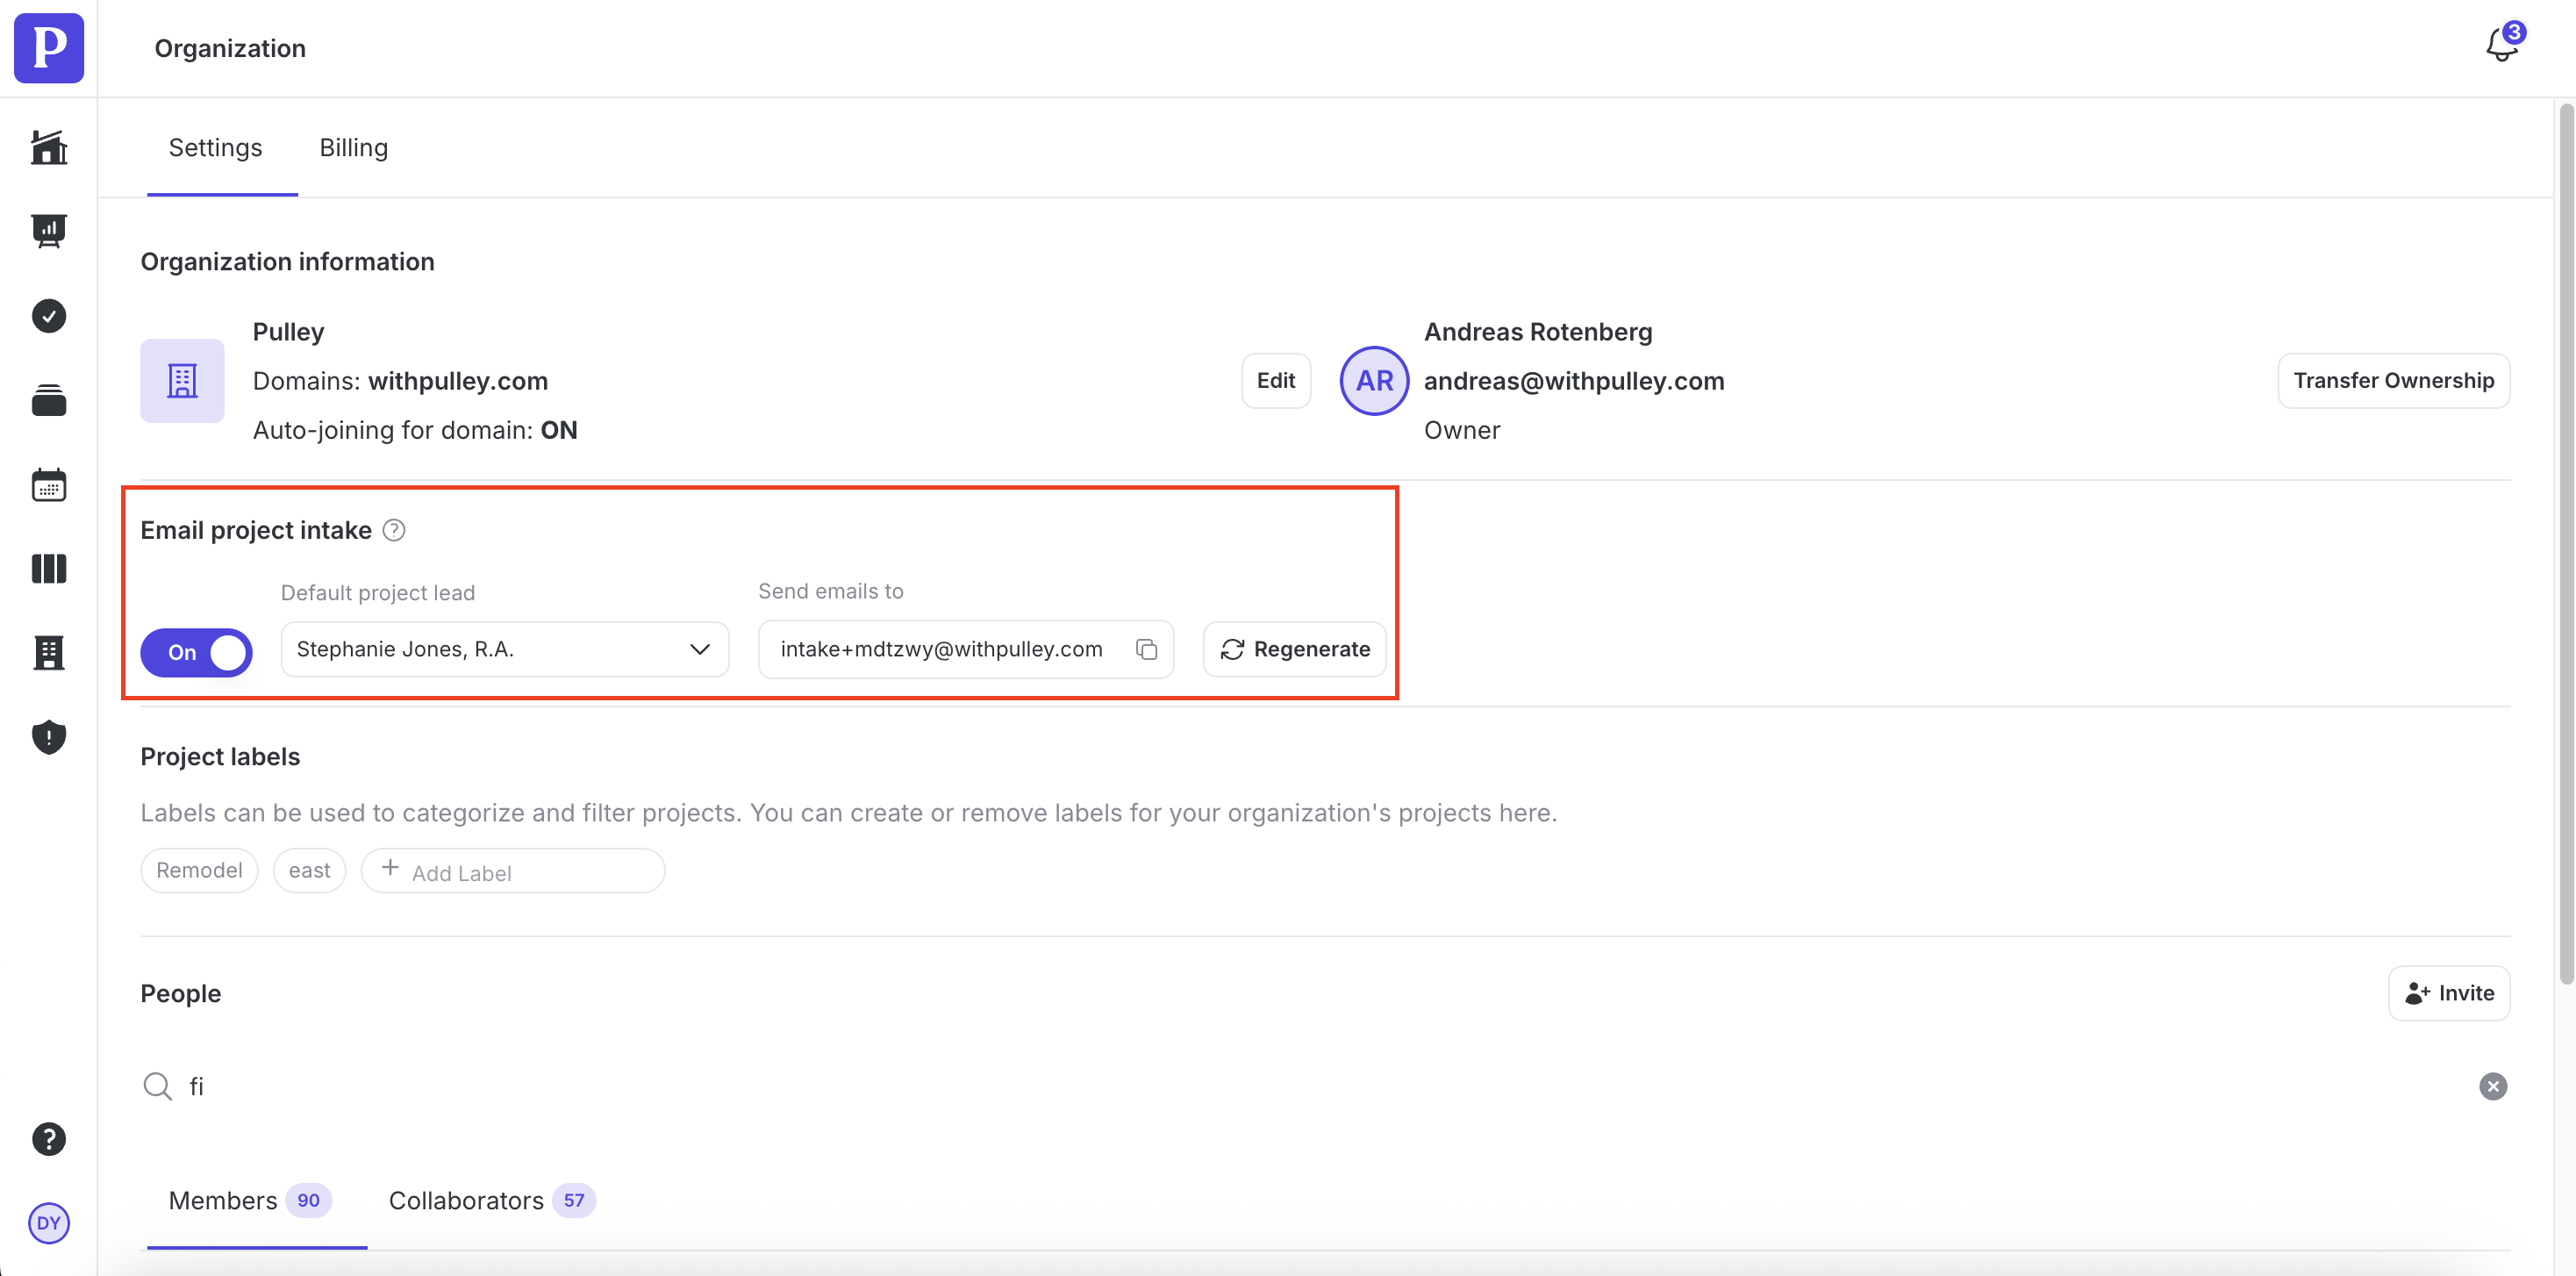Image resolution: width=2576 pixels, height=1276 pixels.
Task: Click the Invite button
Action: tap(2448, 993)
